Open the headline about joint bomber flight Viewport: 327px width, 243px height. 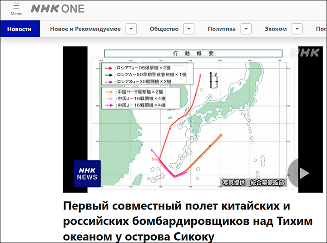(182, 221)
